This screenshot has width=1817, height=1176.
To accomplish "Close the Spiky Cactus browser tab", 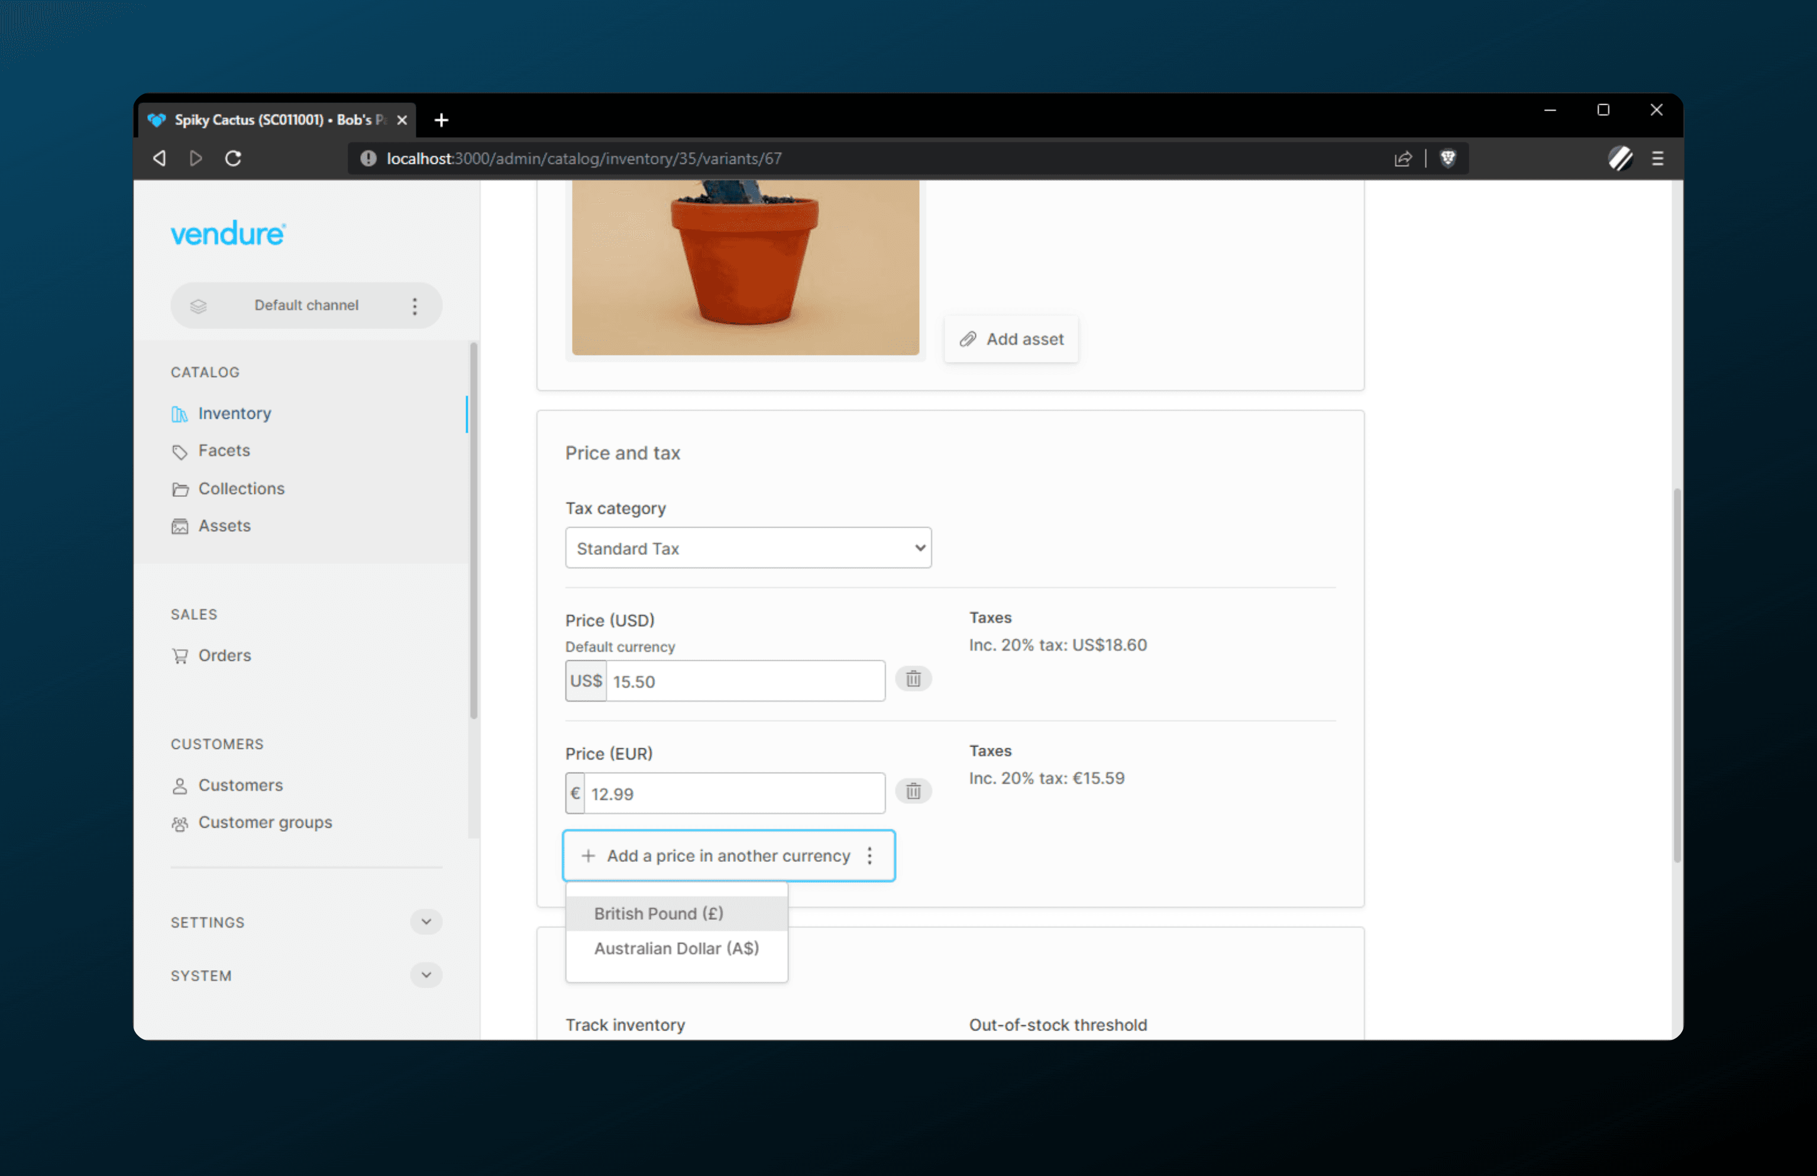I will (402, 120).
